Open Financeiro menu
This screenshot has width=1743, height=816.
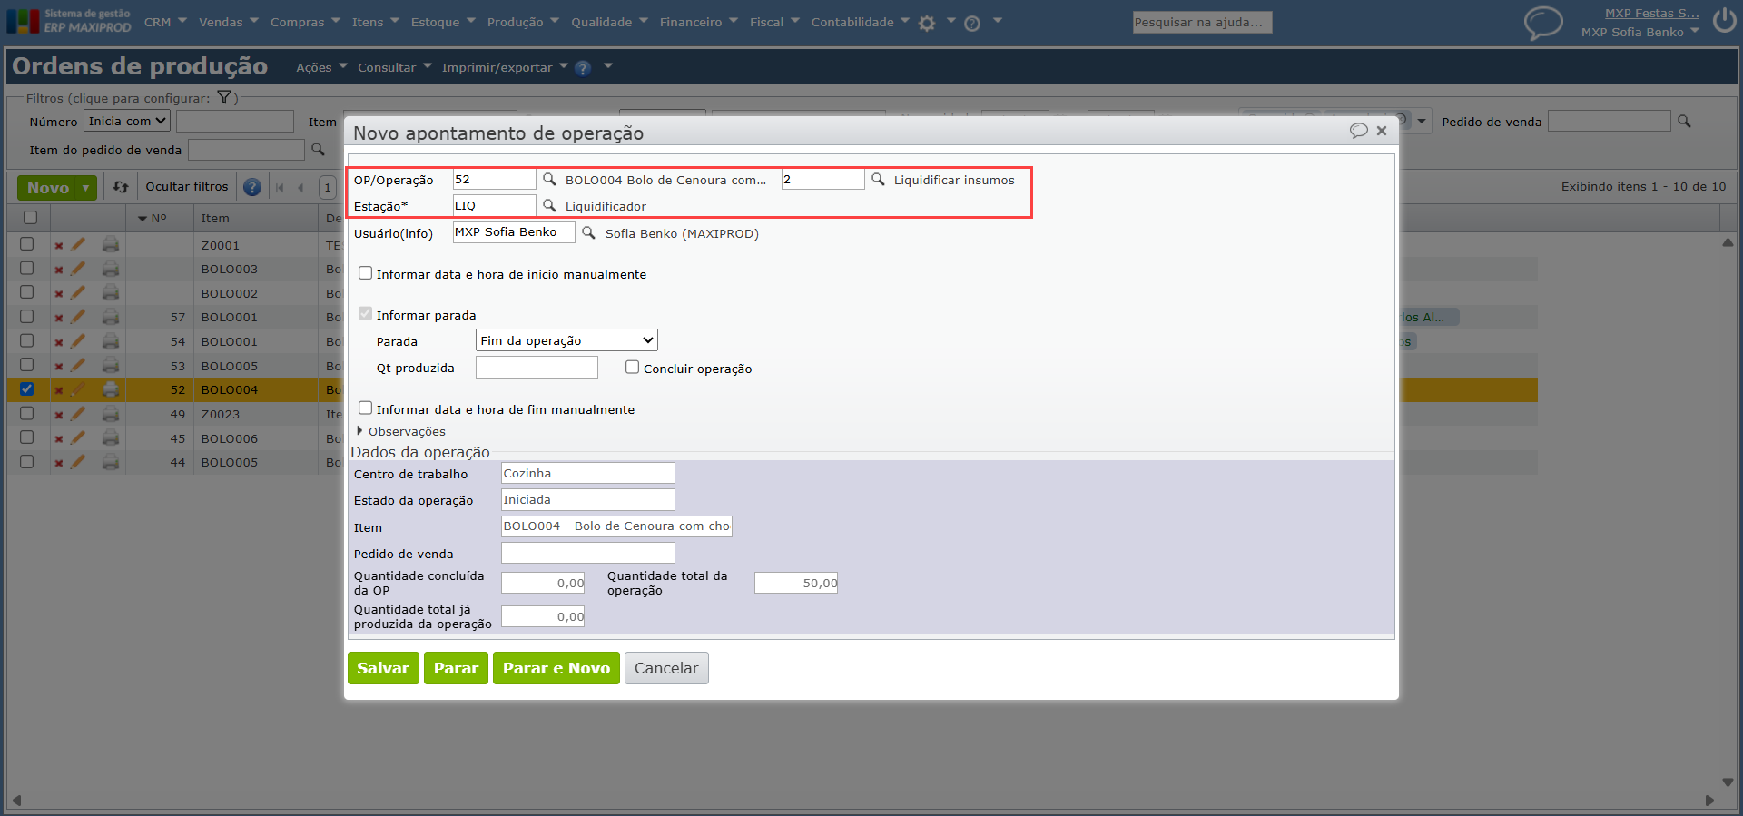tap(699, 22)
